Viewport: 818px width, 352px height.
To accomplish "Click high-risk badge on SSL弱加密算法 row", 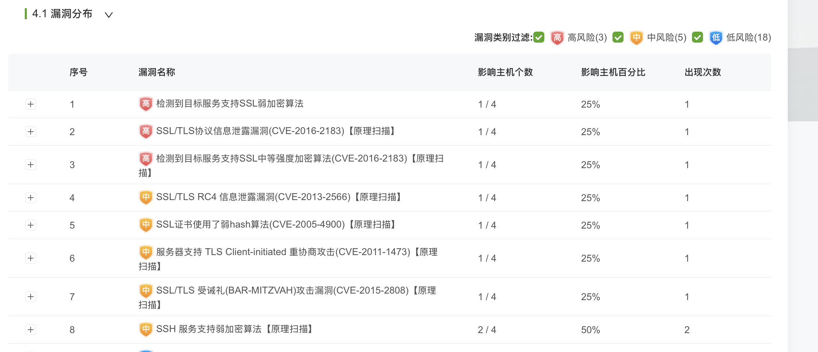I will click(146, 103).
